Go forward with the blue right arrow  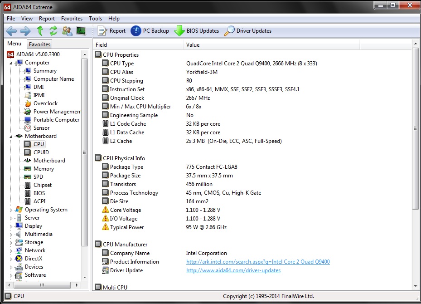click(25, 31)
